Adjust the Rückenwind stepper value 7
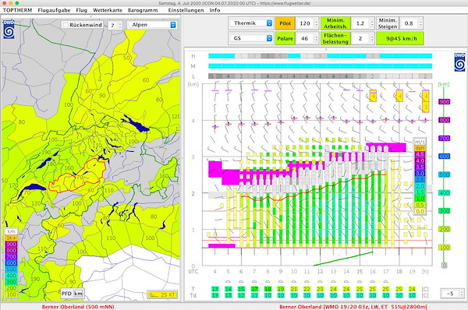The height and width of the screenshot is (310, 468). [115, 26]
